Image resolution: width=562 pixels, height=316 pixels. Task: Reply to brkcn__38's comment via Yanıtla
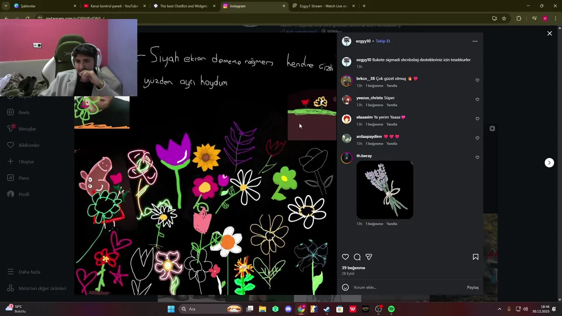click(x=392, y=86)
